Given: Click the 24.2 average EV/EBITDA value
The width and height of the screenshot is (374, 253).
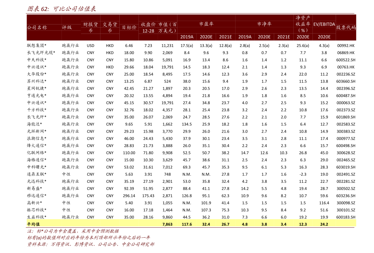Looking at the screenshot, I should [x=324, y=224].
